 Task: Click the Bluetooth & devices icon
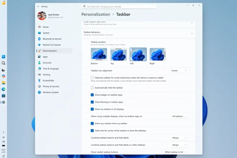pyautogui.click(x=39, y=39)
